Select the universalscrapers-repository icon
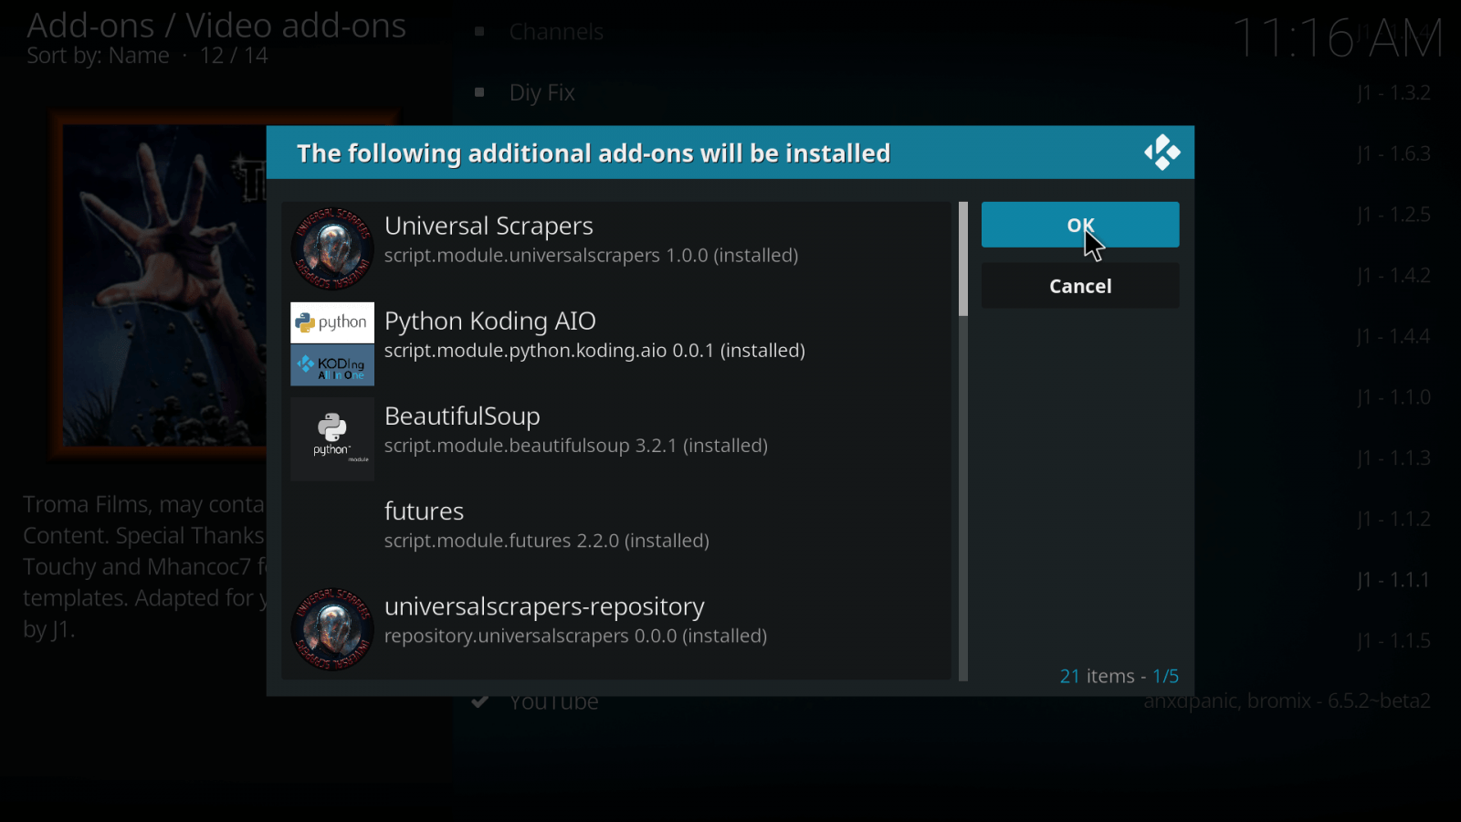The width and height of the screenshot is (1461, 822). (332, 629)
